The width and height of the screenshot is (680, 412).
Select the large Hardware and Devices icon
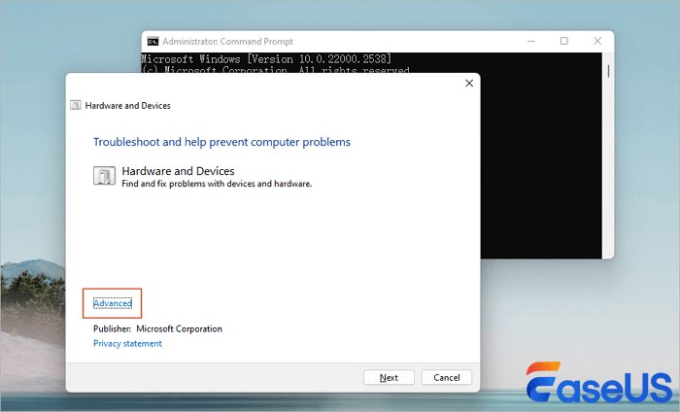[104, 176]
